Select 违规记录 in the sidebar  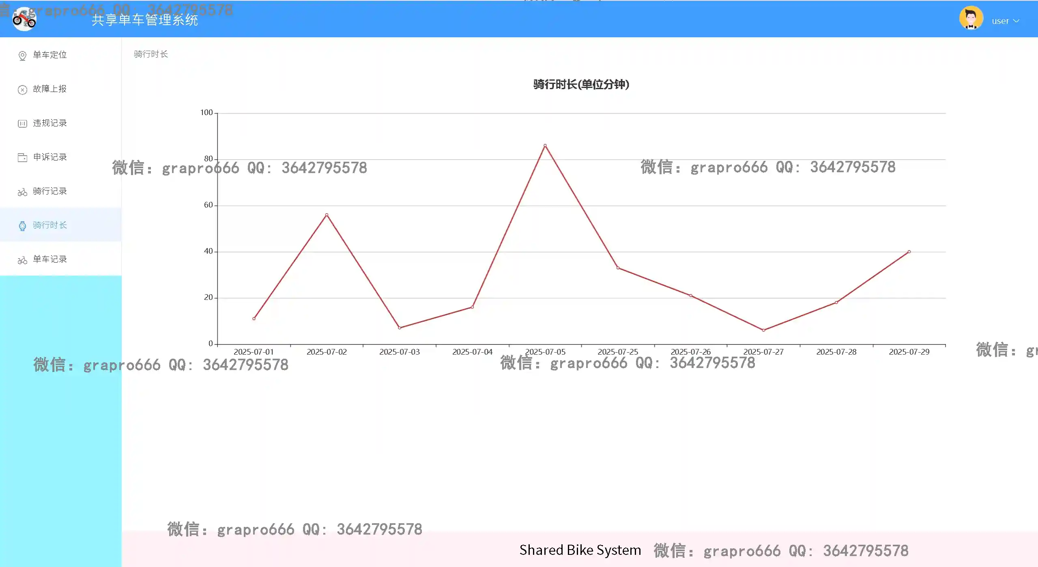click(50, 123)
